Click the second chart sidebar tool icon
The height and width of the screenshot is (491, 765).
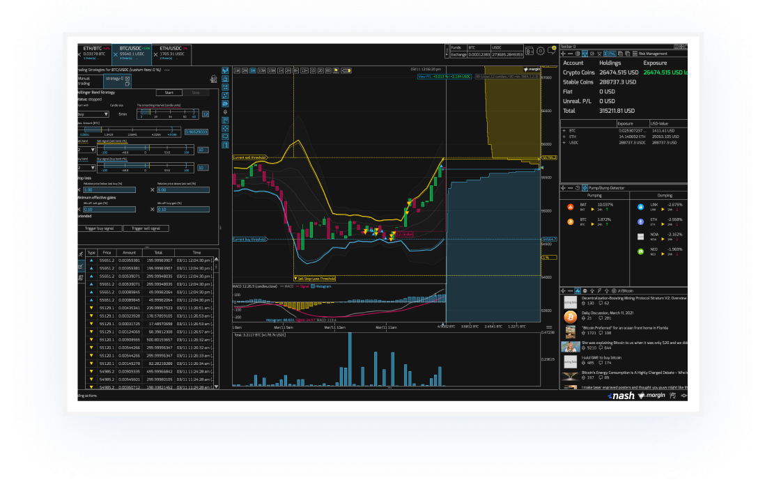225,79
